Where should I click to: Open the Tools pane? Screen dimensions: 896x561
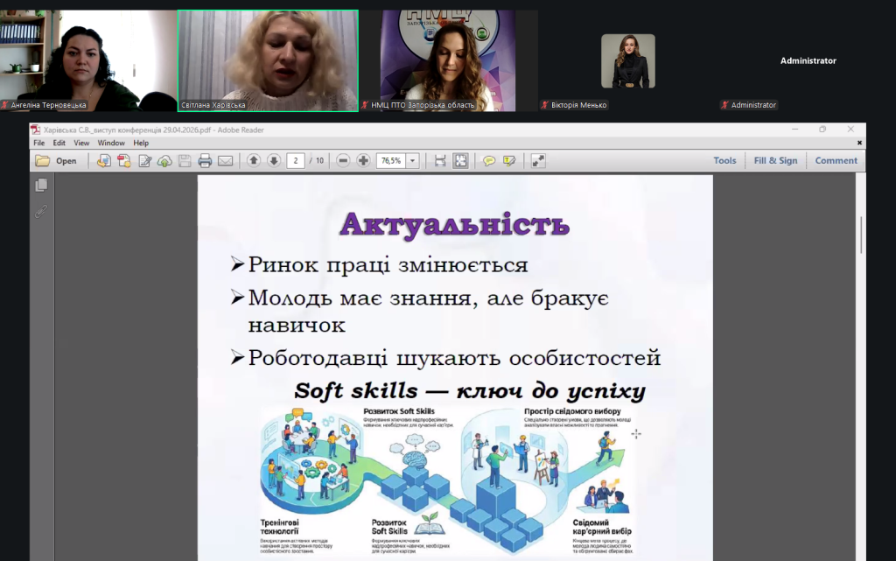pyautogui.click(x=724, y=161)
